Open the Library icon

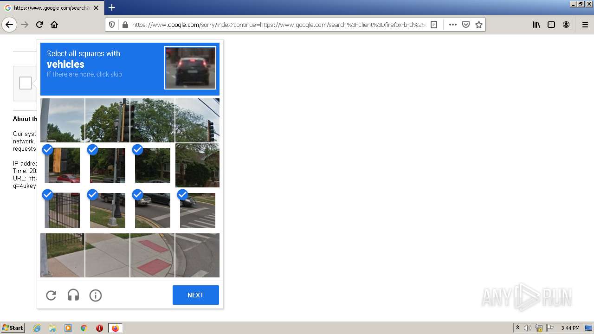tap(536, 25)
